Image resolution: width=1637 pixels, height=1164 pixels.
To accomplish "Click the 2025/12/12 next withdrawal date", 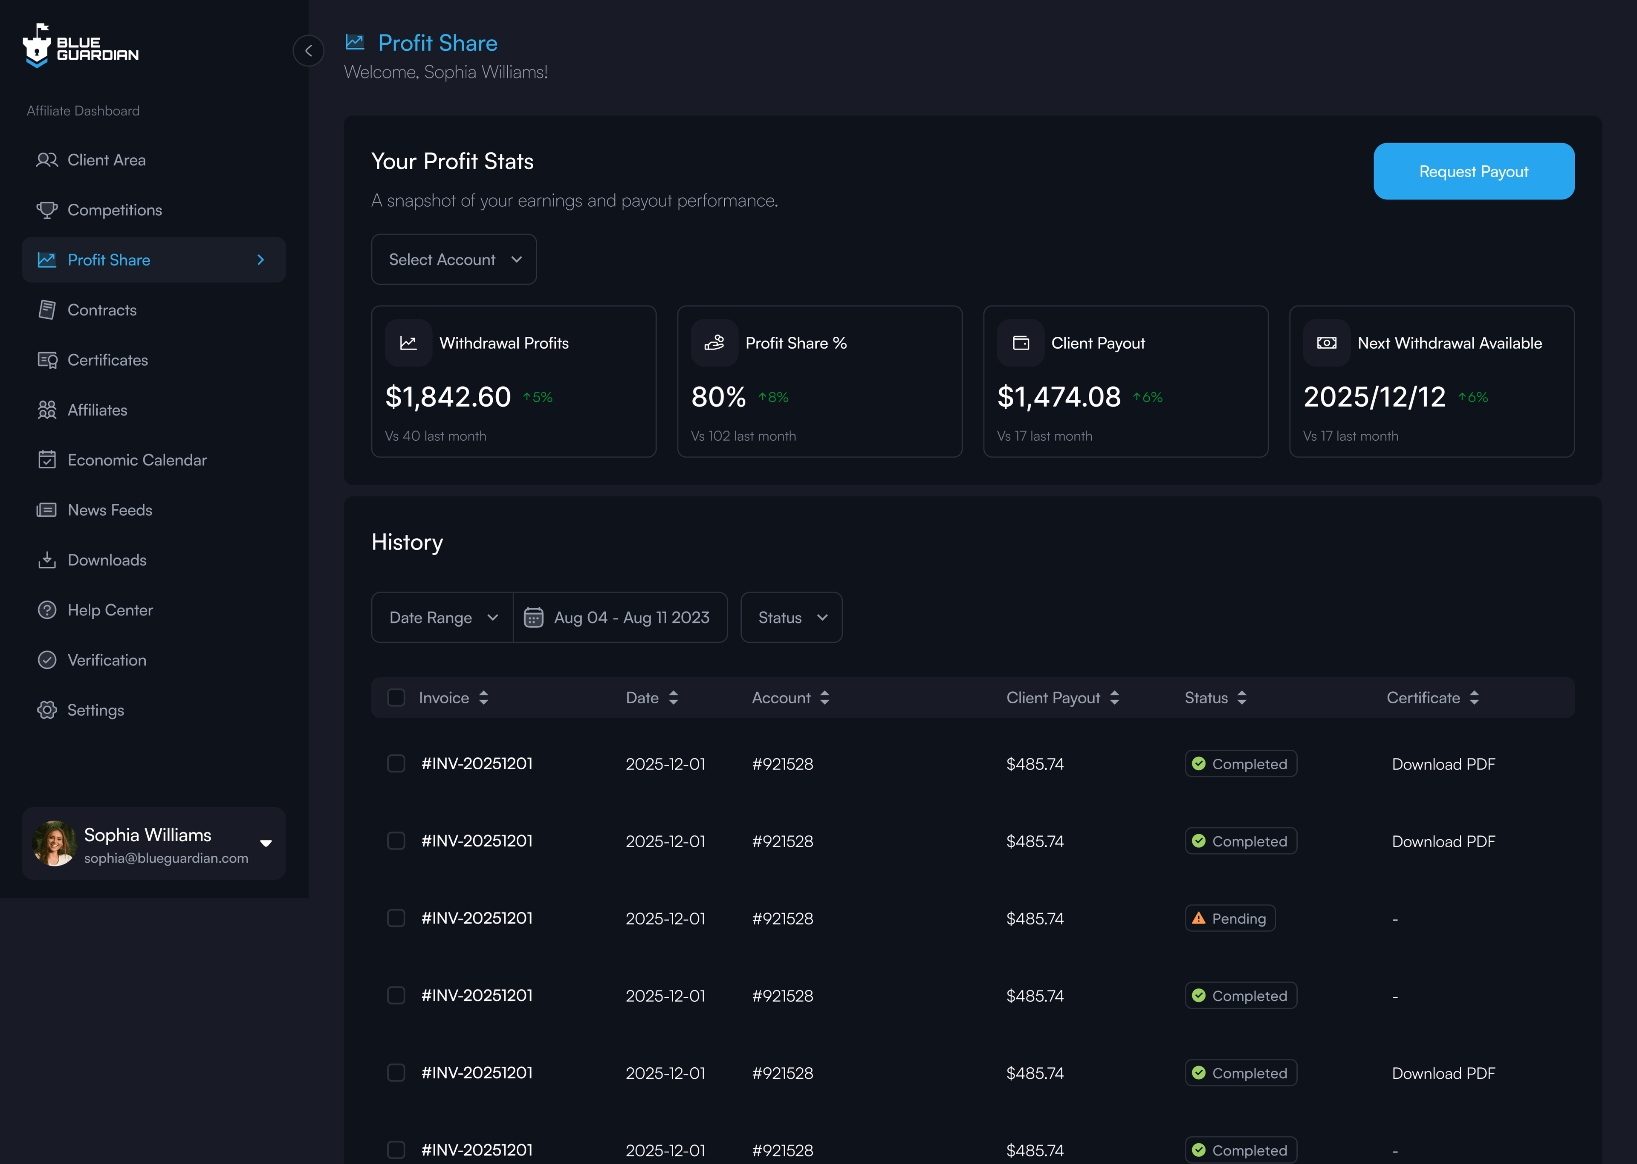I will point(1374,396).
